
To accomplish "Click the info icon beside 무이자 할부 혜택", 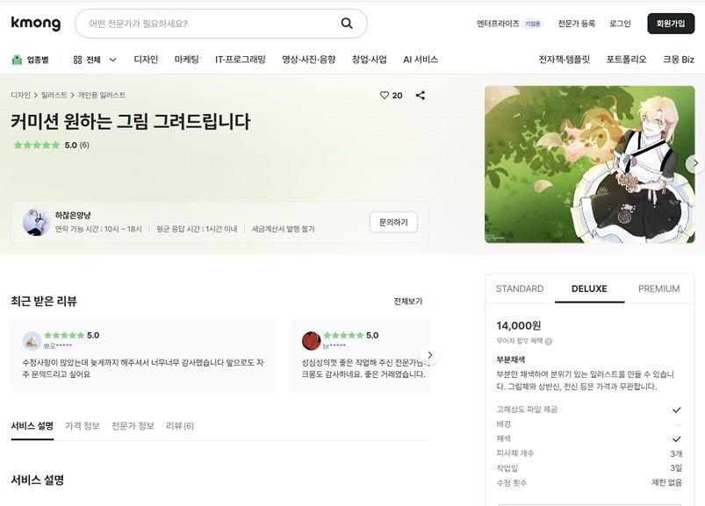I will click(549, 341).
